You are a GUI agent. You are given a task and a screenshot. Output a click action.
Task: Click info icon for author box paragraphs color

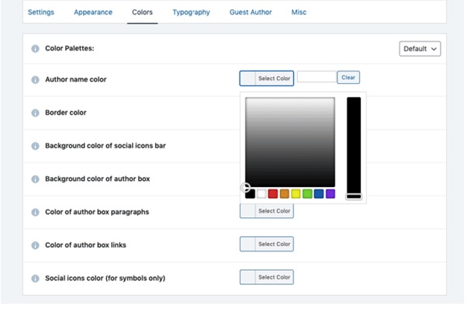pos(35,212)
